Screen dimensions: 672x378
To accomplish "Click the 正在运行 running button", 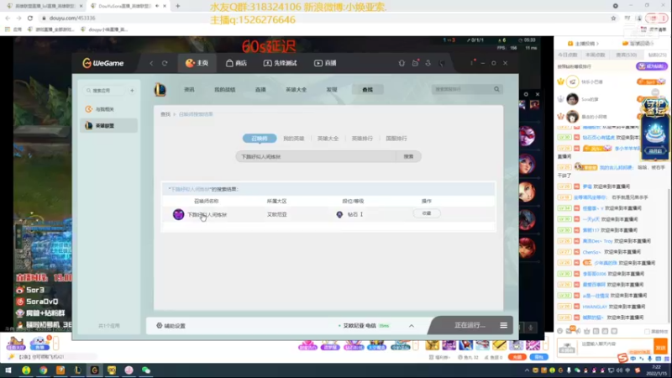I will click(x=470, y=325).
